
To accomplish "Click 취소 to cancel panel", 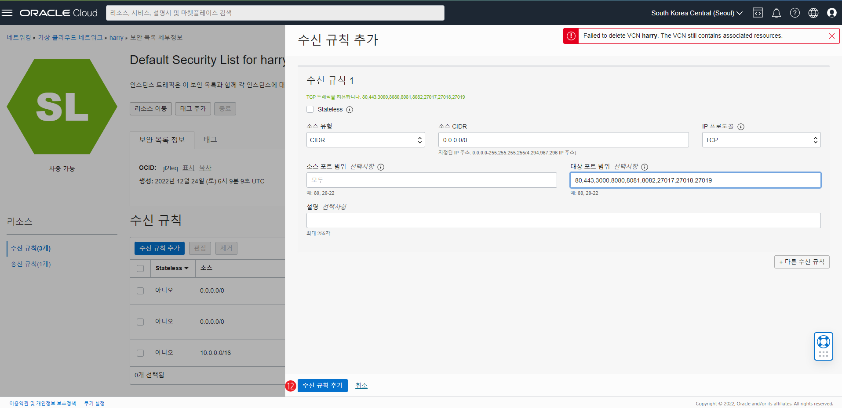I will click(361, 386).
